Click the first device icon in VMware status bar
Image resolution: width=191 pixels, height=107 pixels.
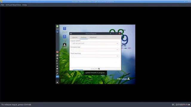click(x=173, y=105)
